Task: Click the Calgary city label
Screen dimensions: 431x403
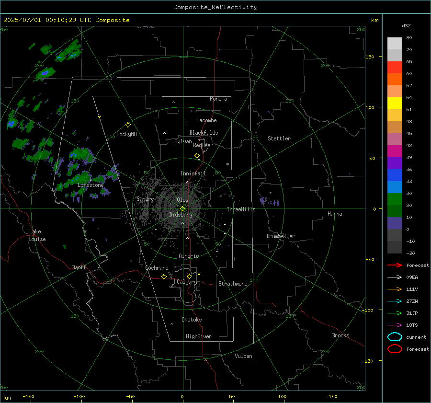Action: point(187,282)
